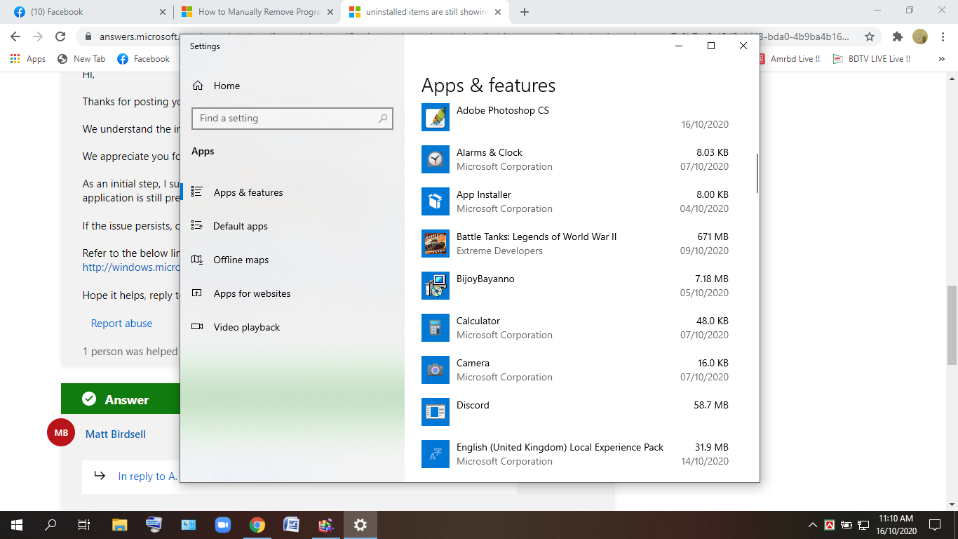Close the Facebook tab
Image resolution: width=958 pixels, height=539 pixels.
coord(162,12)
